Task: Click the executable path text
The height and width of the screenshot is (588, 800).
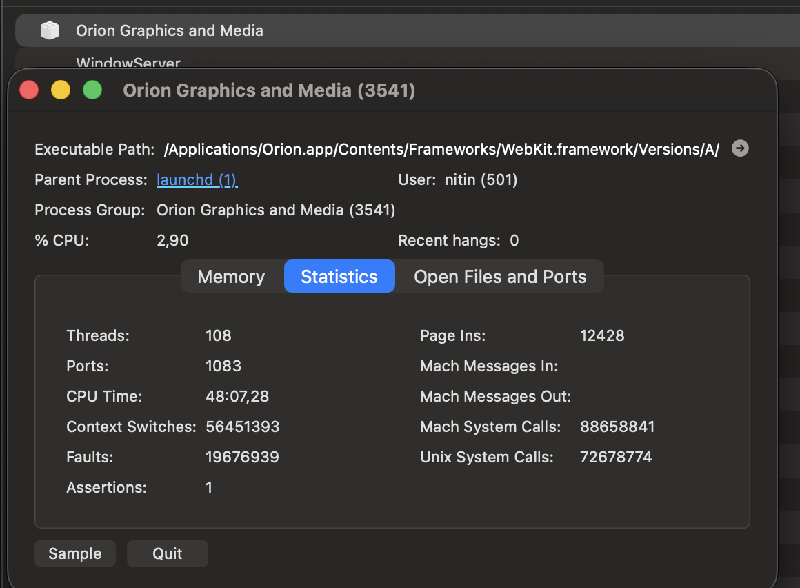Action: tap(441, 150)
